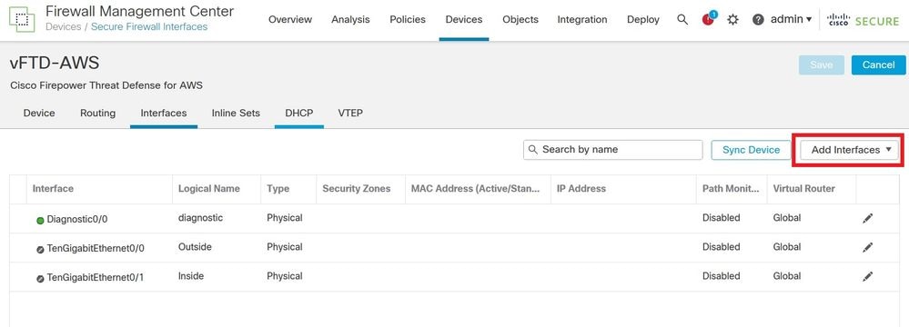Click the Sync Device button

[x=751, y=150]
